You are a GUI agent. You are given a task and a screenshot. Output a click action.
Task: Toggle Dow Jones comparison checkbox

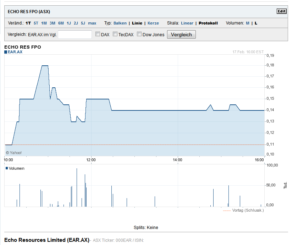pos(139,34)
